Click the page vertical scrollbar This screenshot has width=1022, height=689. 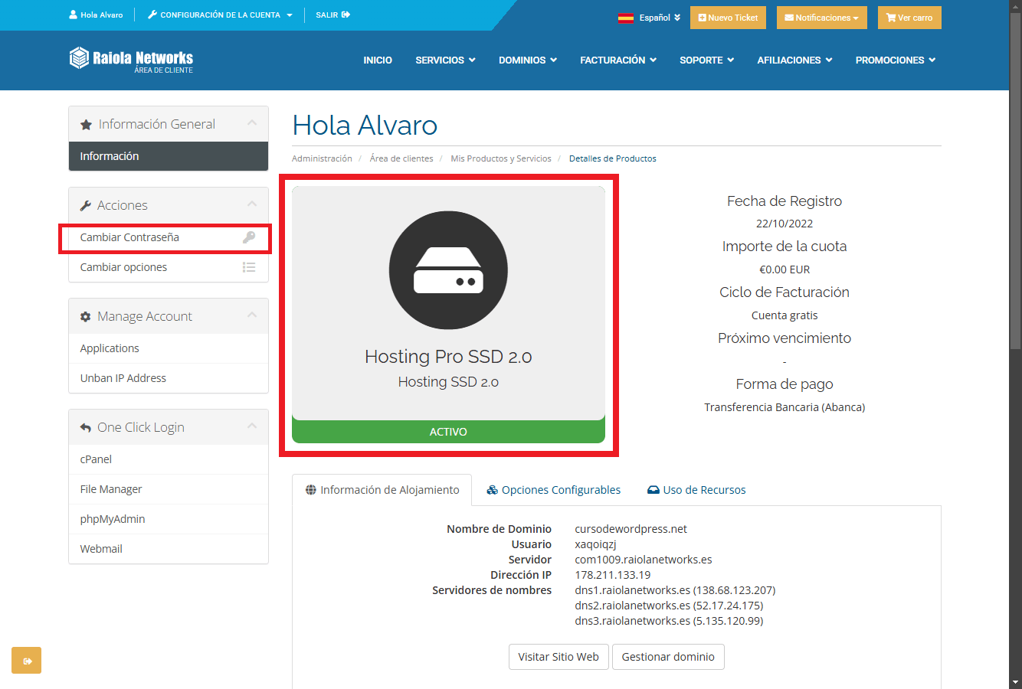1016,180
